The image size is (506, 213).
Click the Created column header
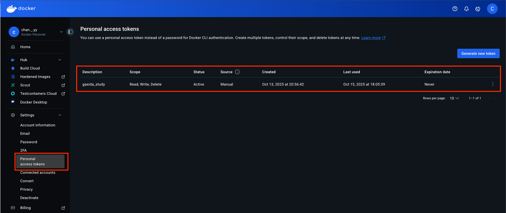click(269, 72)
